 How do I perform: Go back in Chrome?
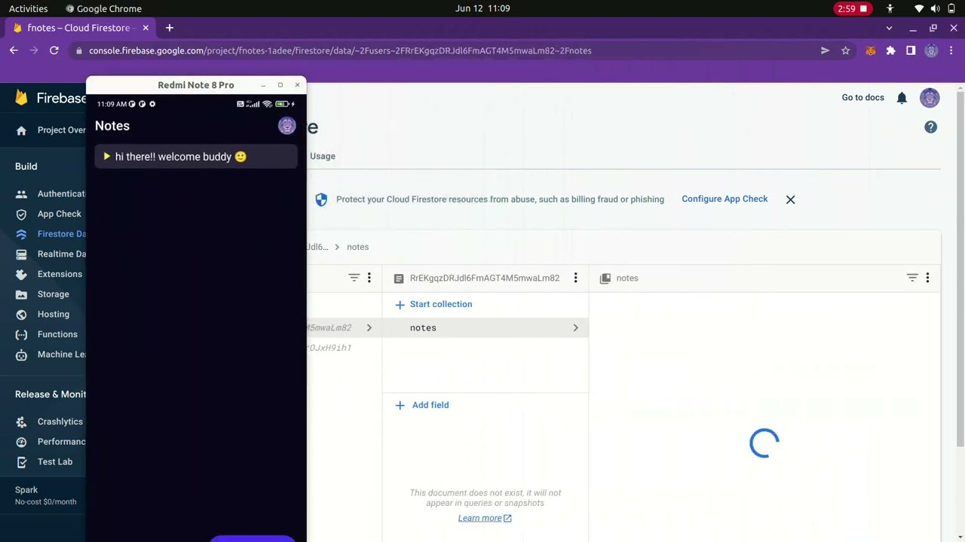[14, 50]
